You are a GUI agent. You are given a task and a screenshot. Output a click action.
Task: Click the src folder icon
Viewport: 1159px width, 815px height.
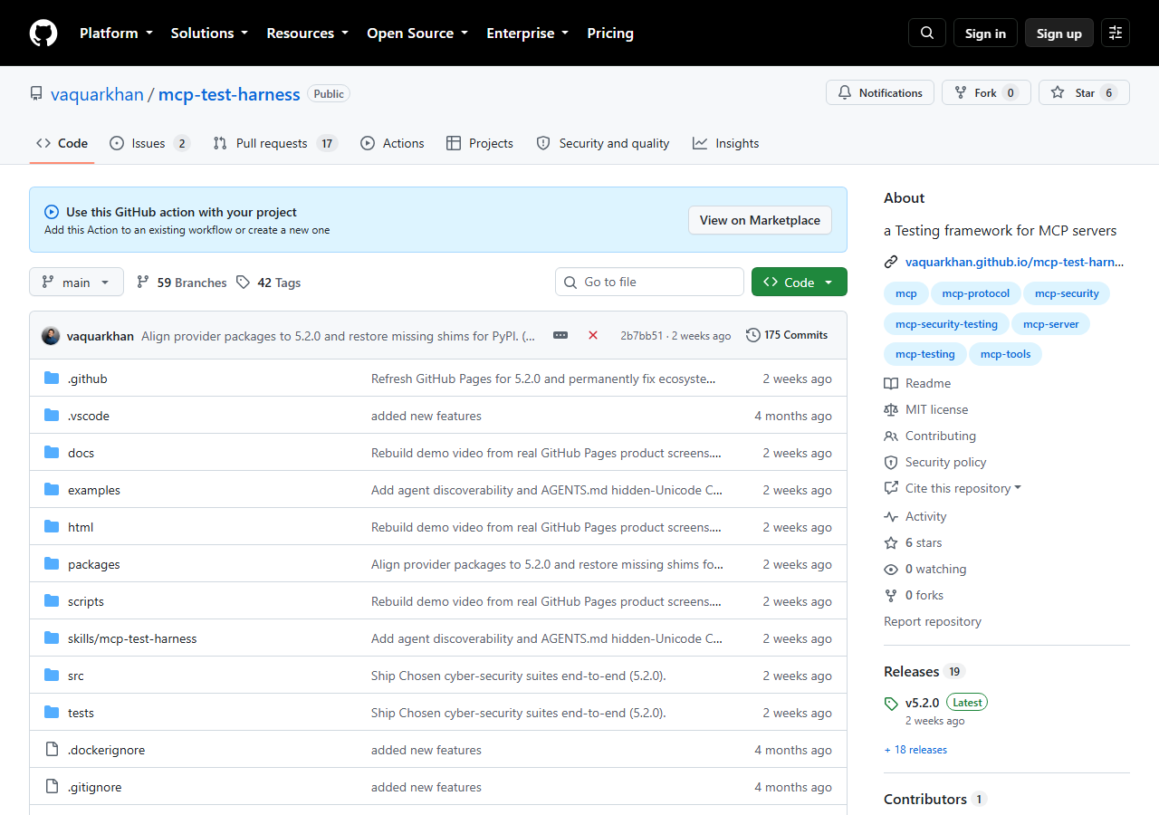(x=52, y=676)
